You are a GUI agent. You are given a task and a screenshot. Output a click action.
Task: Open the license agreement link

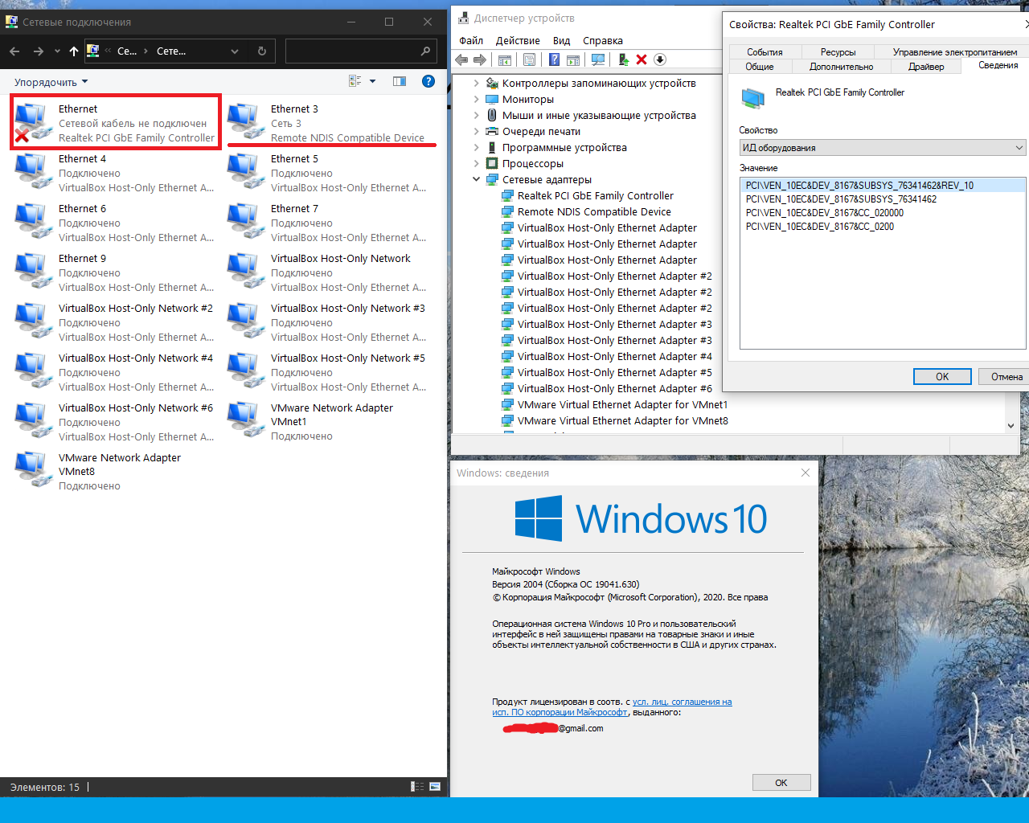pyautogui.click(x=612, y=707)
